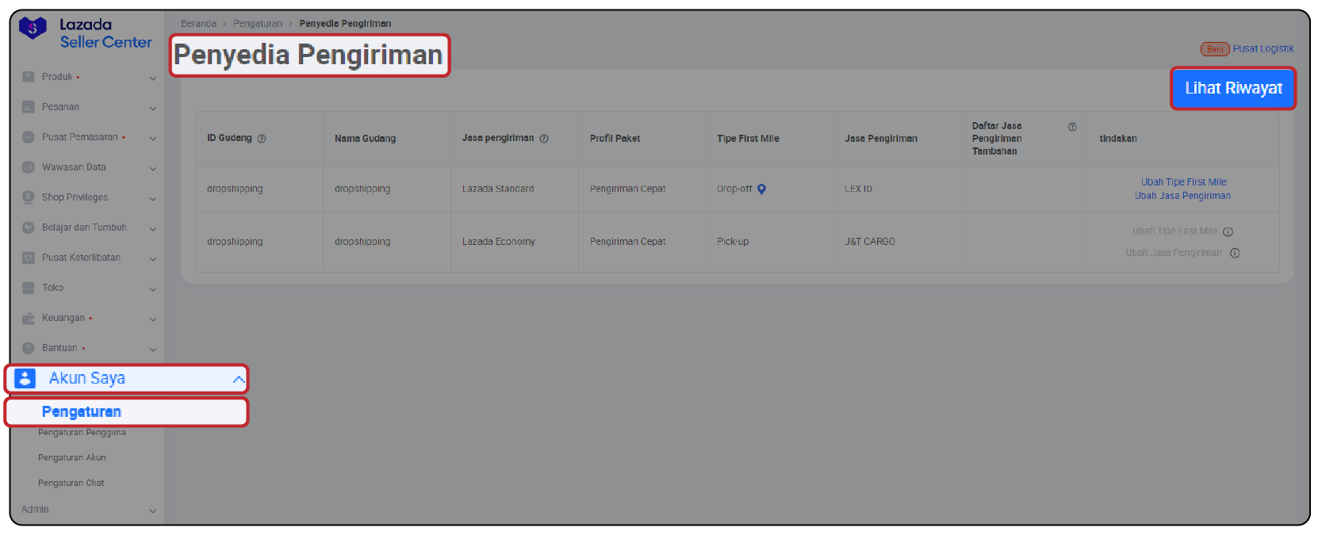Click the Keuangan wallet icon

click(29, 318)
